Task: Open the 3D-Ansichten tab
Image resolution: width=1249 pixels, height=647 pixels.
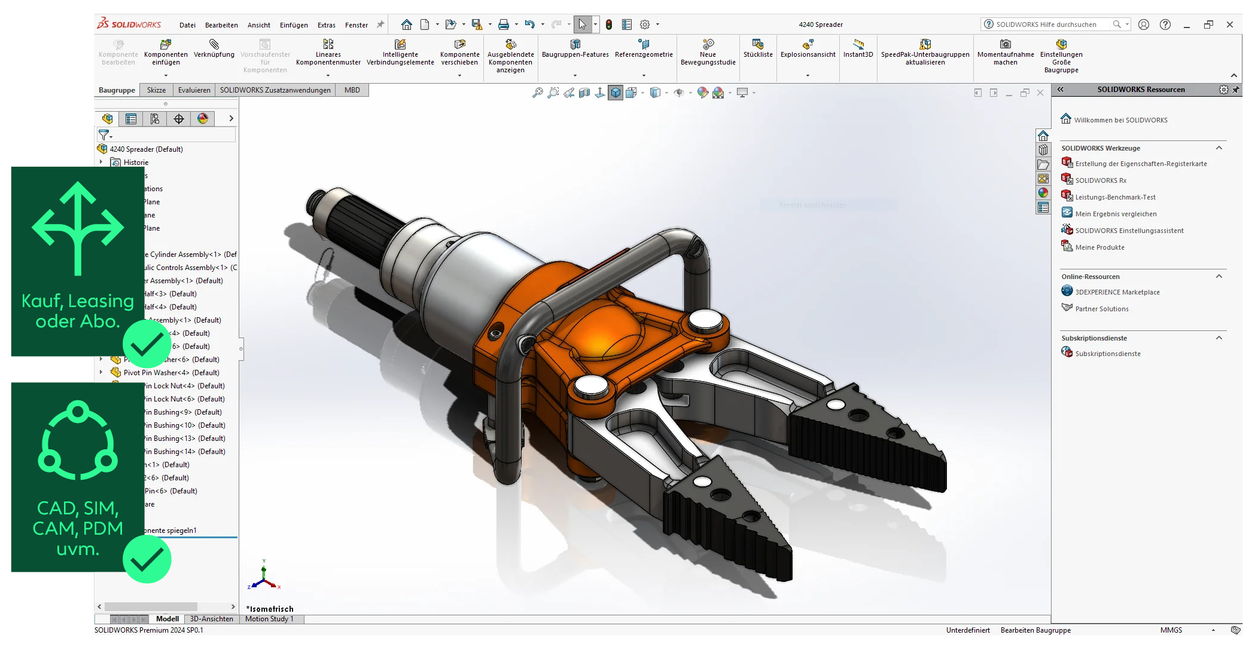Action: pyautogui.click(x=211, y=619)
